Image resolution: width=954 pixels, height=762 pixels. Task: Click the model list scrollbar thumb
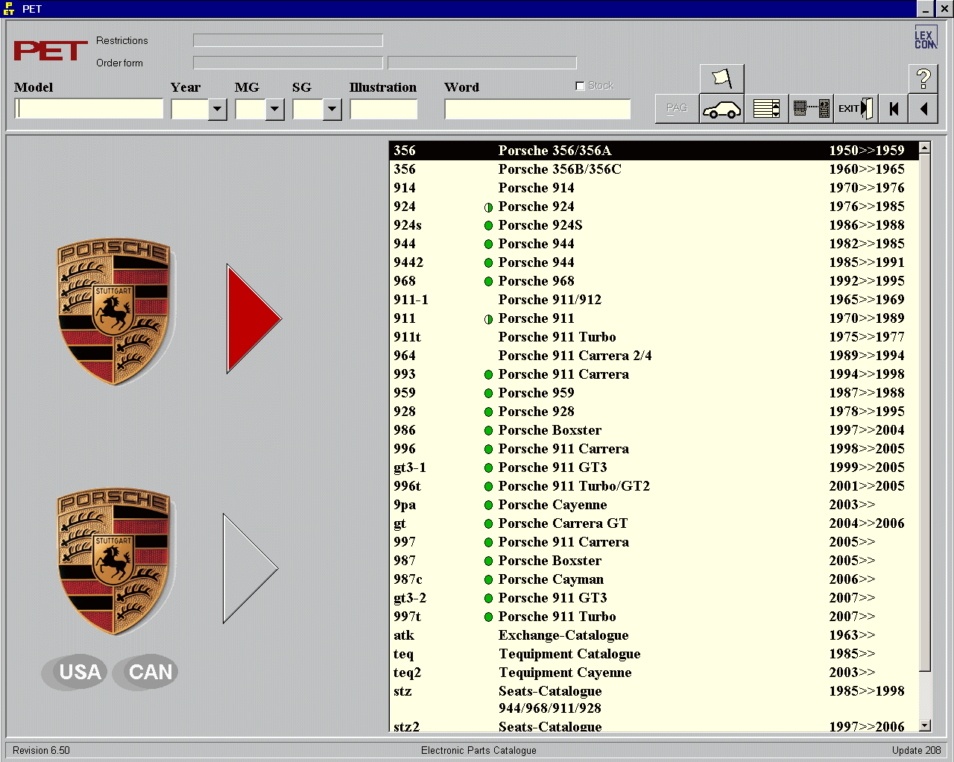[x=924, y=412]
